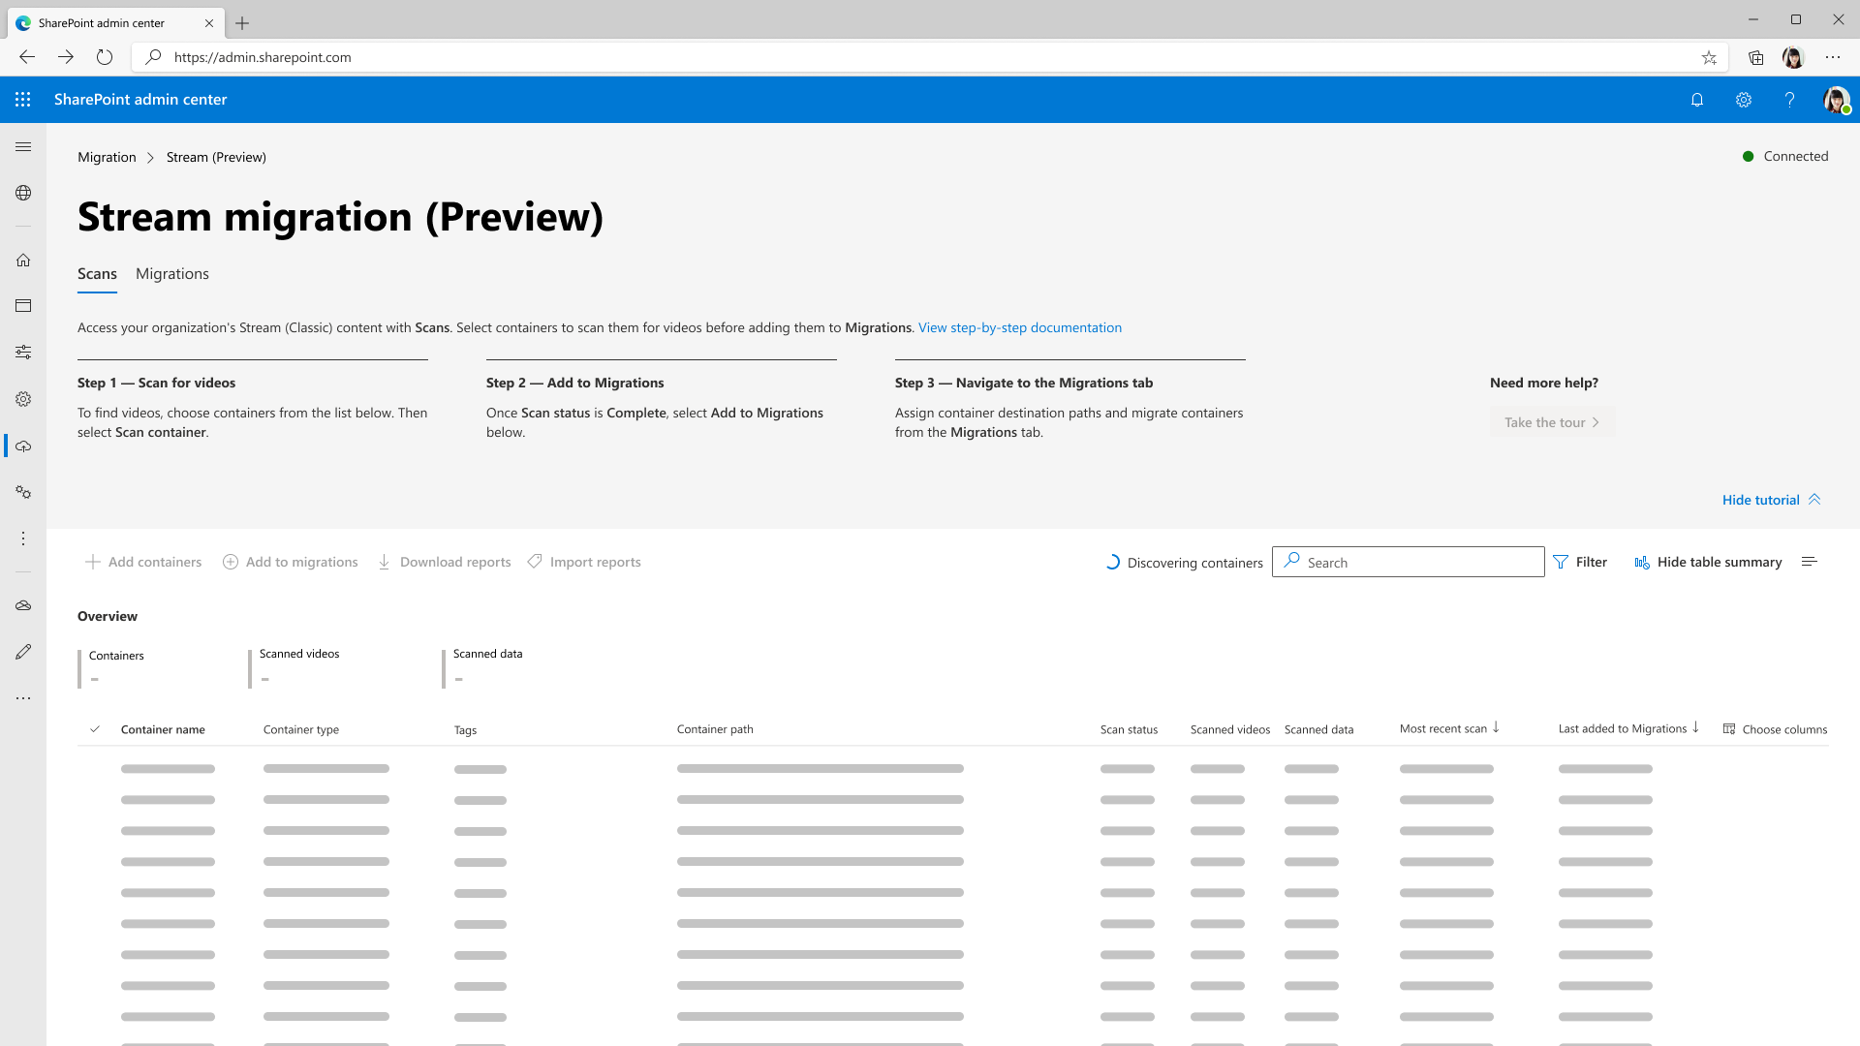Click the help question mark icon
Image resolution: width=1860 pixels, height=1046 pixels.
1789,99
